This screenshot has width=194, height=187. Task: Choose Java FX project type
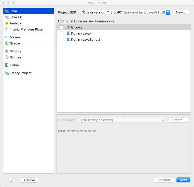(x=29, y=17)
